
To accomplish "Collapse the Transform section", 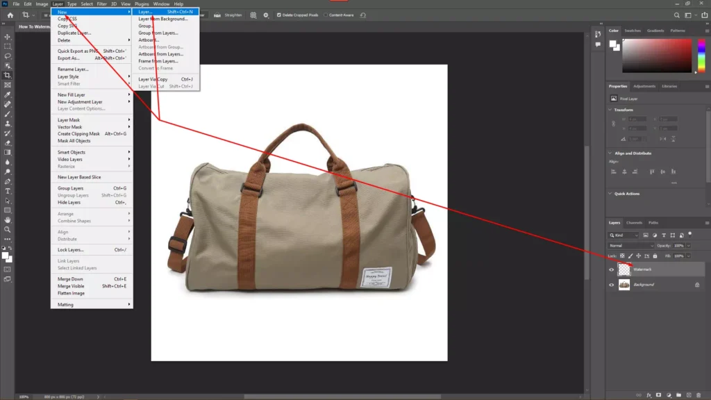I will (x=610, y=110).
